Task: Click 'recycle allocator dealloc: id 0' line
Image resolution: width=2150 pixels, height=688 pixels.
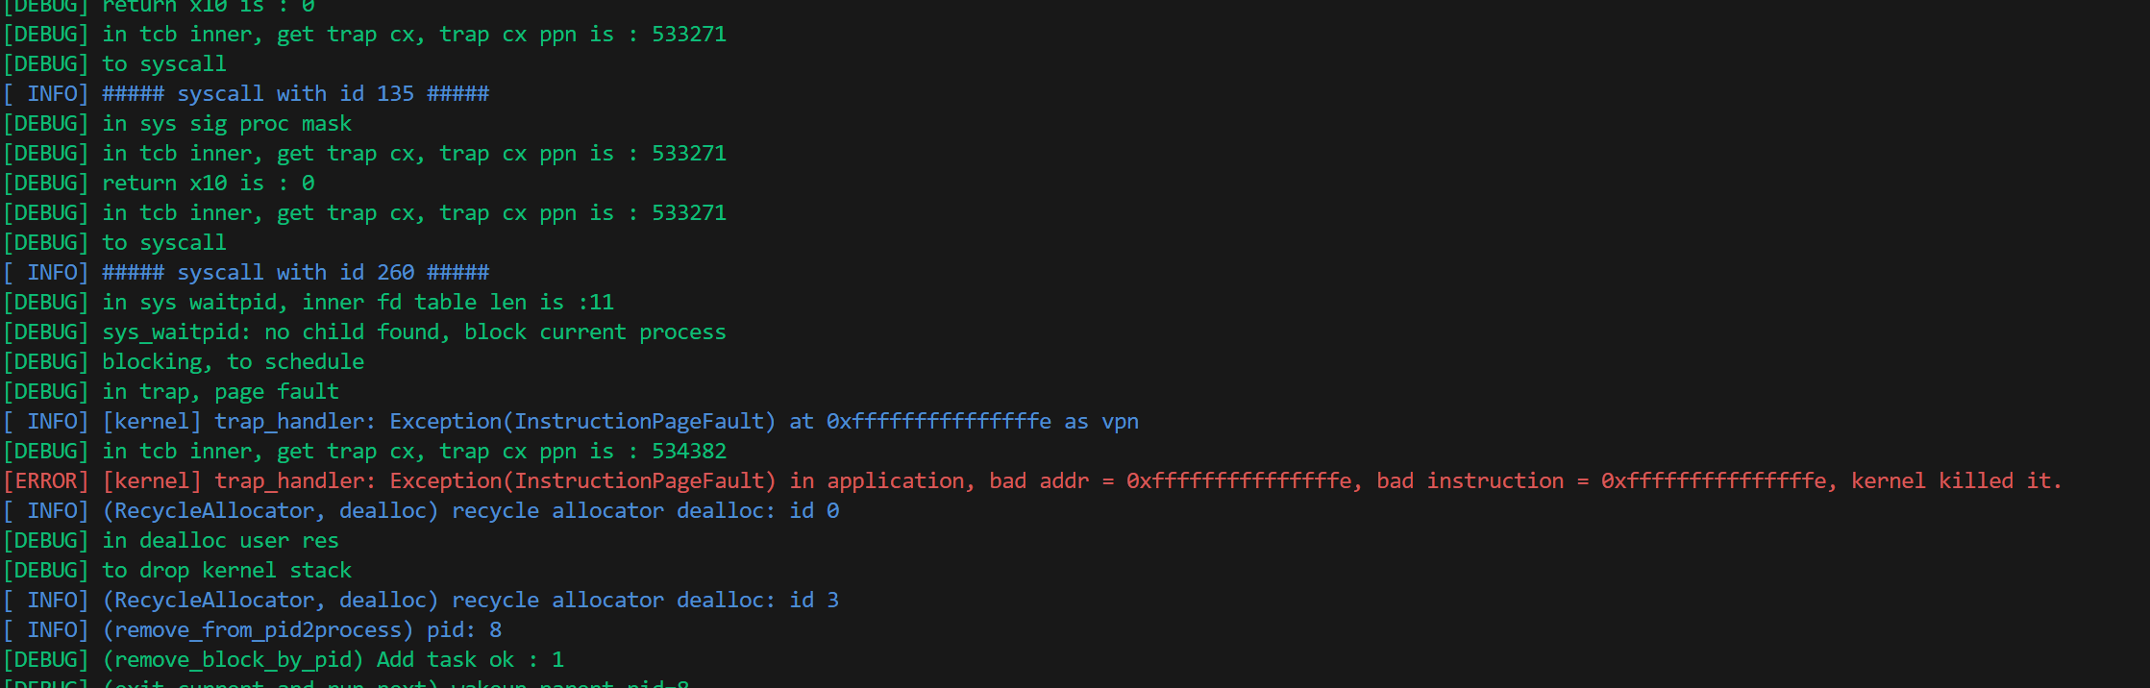Action: (x=645, y=511)
